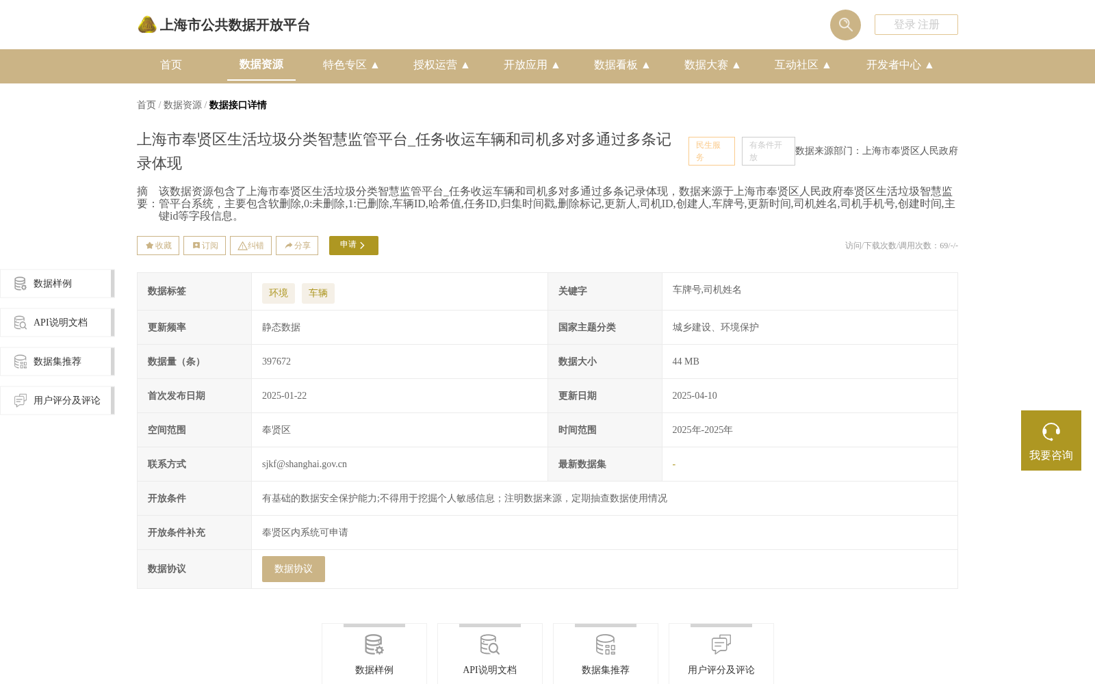Viewport: 1095px width, 684px height.
Task: Click the first publish date 2025-01-22
Action: [285, 395]
